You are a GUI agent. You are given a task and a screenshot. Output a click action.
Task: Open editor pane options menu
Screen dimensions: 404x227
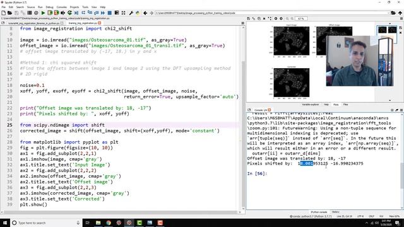(242, 23)
